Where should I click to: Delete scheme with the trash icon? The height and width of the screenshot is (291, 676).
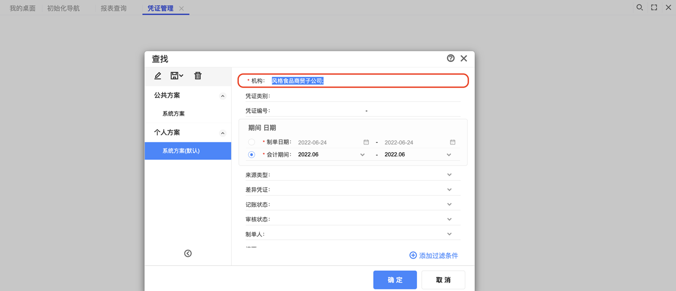click(x=198, y=76)
